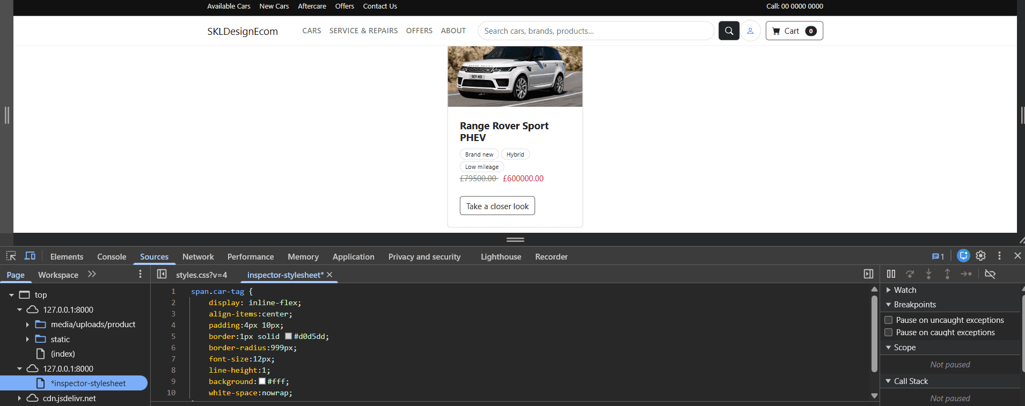Toggle the device toolbar icon
Screen dimensions: 1025x406
[x=30, y=256]
